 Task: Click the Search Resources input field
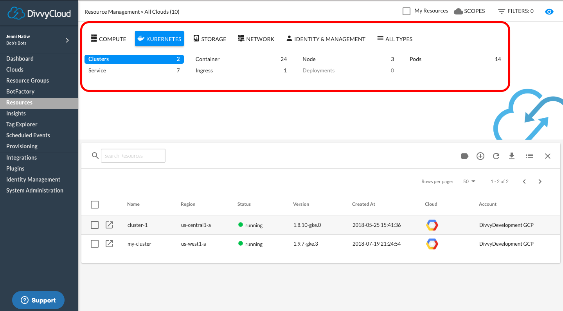(x=133, y=156)
